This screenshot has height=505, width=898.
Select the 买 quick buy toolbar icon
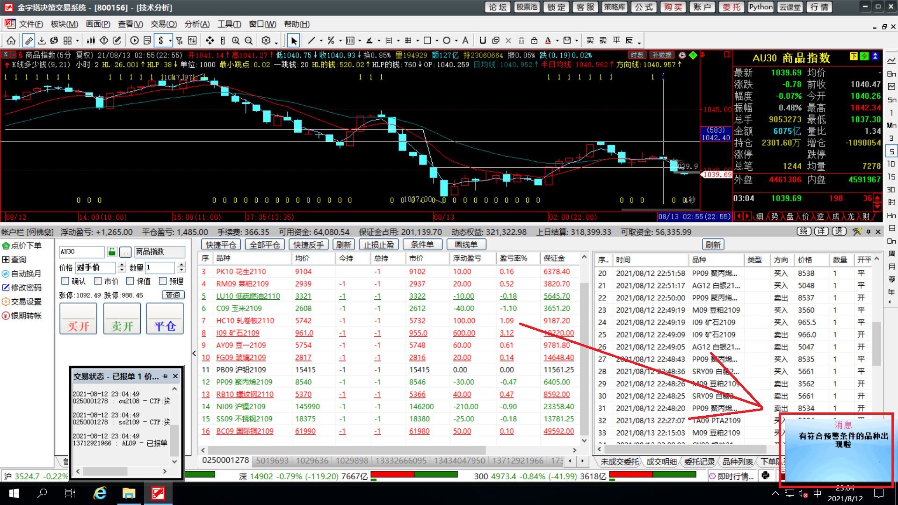tap(590, 41)
